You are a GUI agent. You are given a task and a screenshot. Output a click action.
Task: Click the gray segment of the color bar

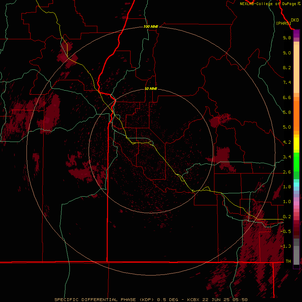pyautogui.click(x=296, y=252)
